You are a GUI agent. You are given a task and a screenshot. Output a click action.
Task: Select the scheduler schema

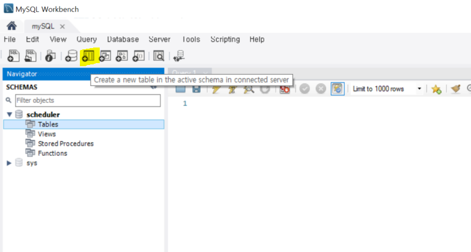pyautogui.click(x=43, y=114)
